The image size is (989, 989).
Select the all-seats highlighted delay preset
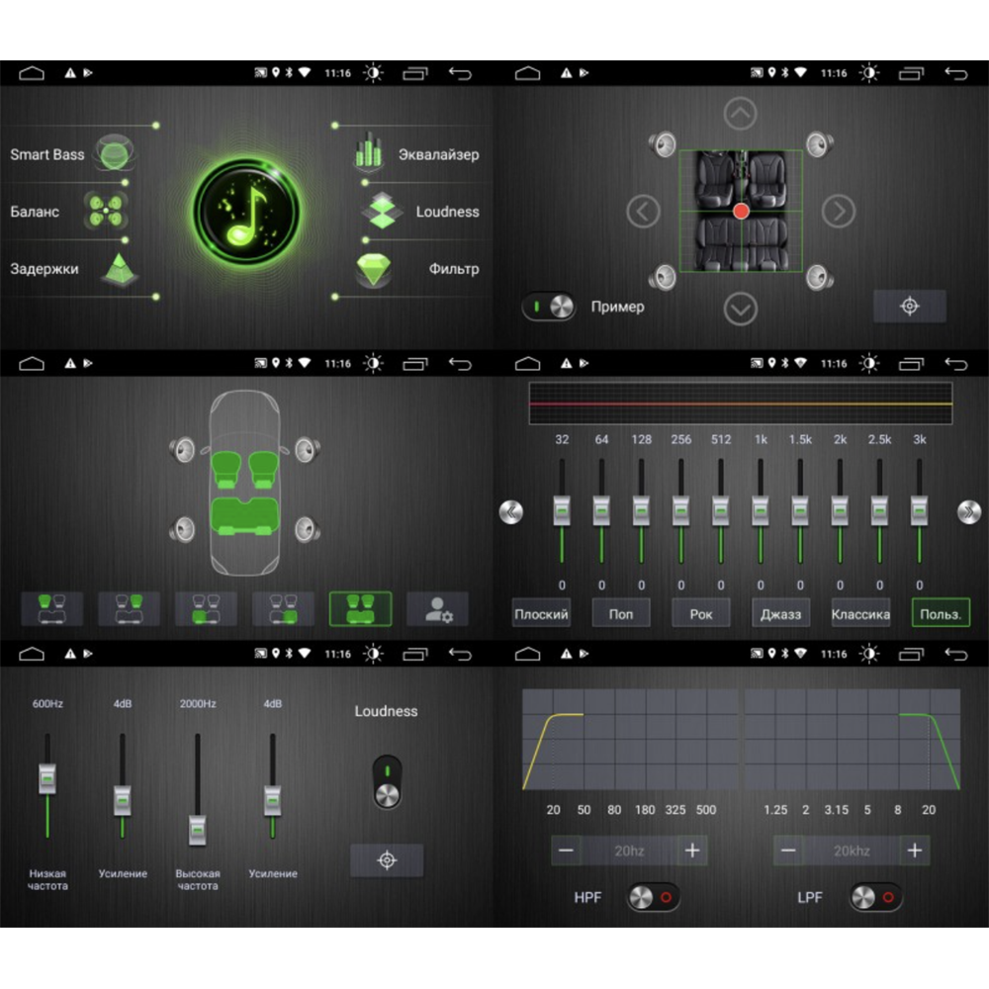(360, 608)
